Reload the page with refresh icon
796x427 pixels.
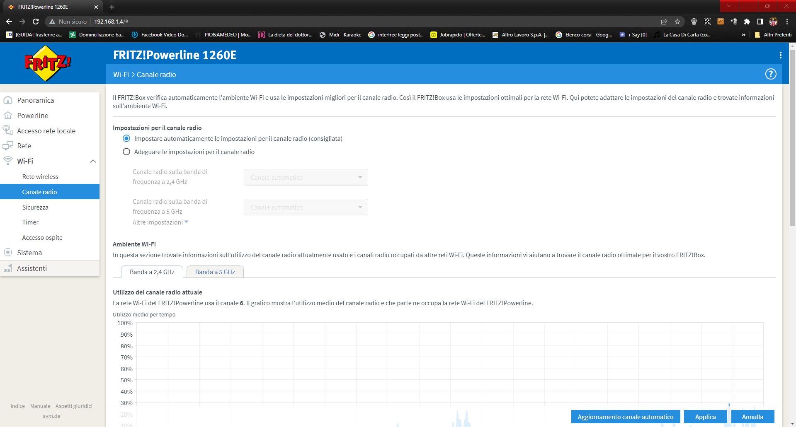(x=36, y=22)
